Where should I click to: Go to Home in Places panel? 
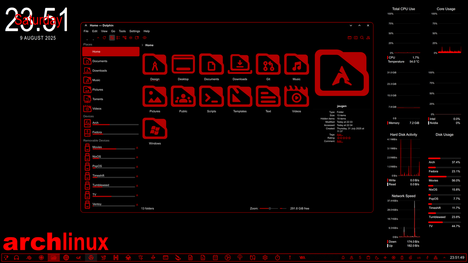coord(111,52)
